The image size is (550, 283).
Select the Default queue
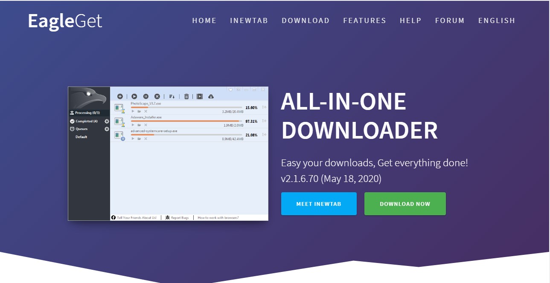81,137
